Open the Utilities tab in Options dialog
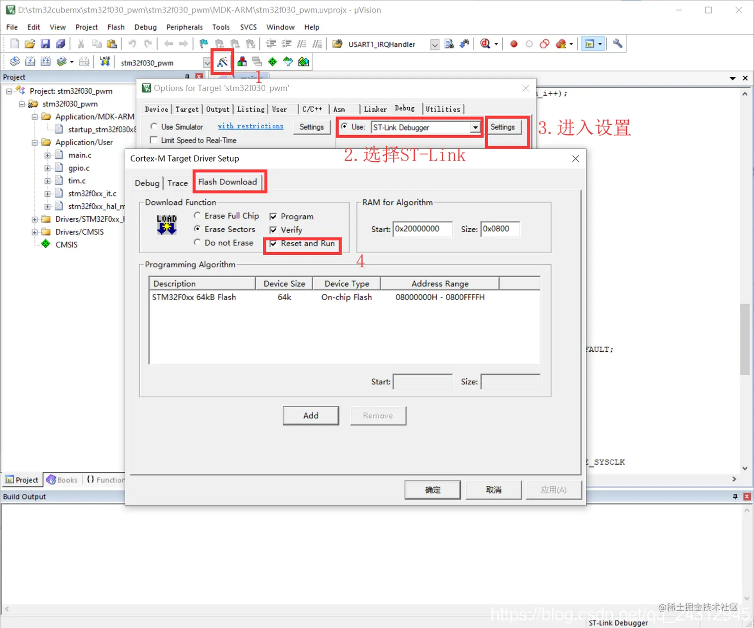 (x=443, y=109)
